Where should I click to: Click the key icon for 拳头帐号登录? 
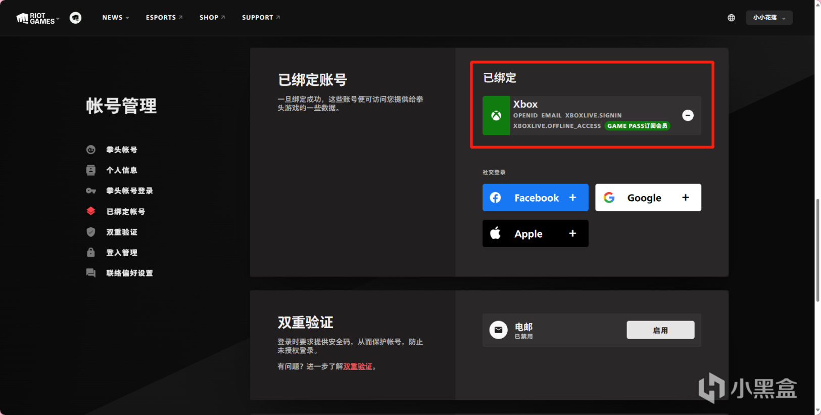point(91,191)
